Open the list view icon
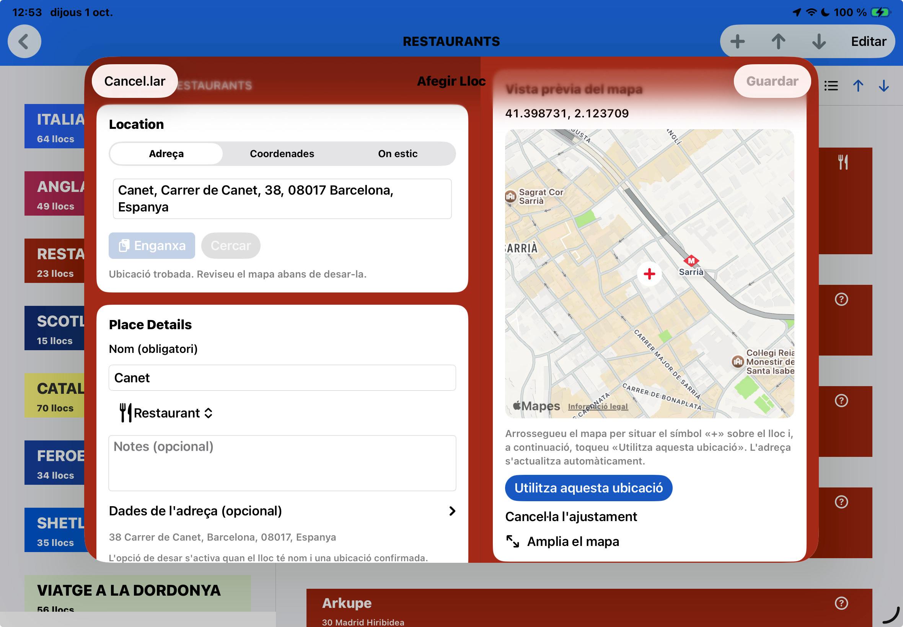The image size is (903, 627). (831, 86)
